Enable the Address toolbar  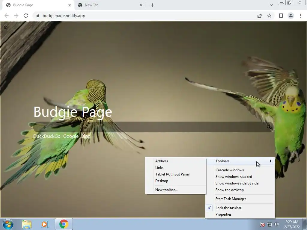pyautogui.click(x=175, y=161)
